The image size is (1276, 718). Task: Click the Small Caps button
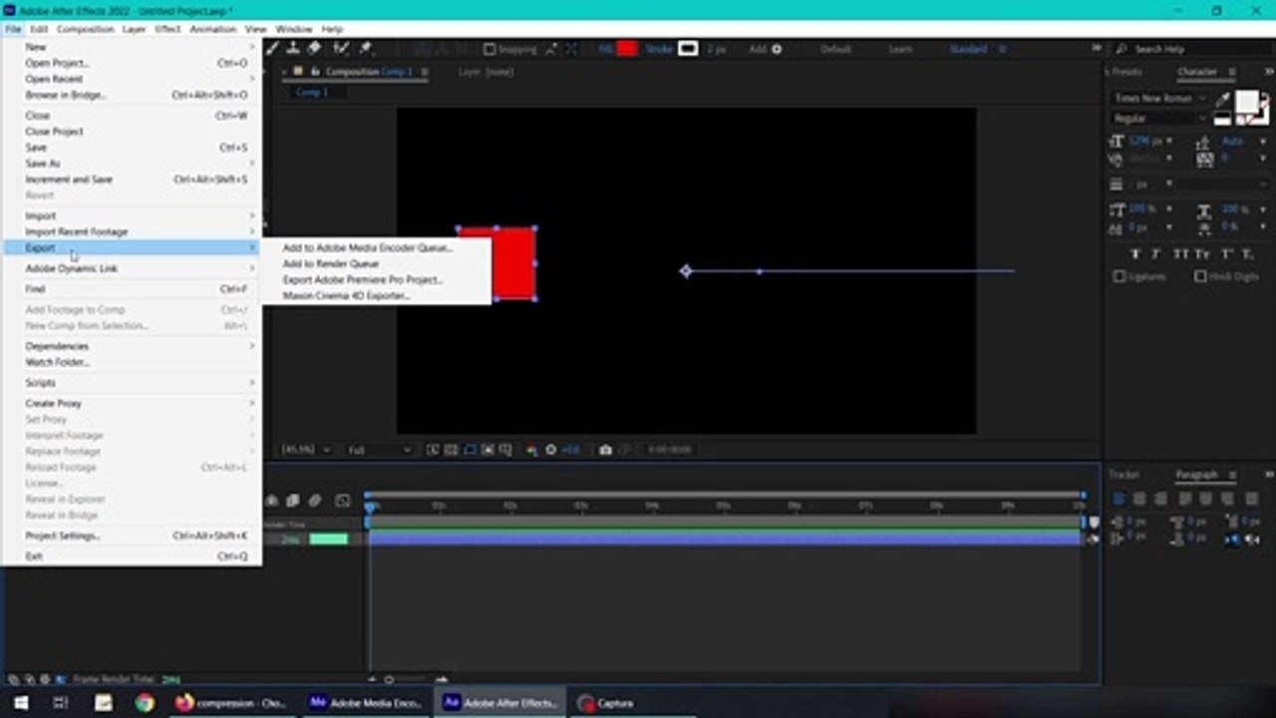[x=1203, y=254]
